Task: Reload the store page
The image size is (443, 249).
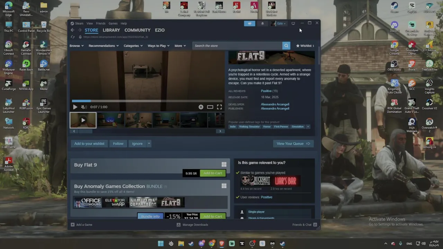Action: coord(73,37)
